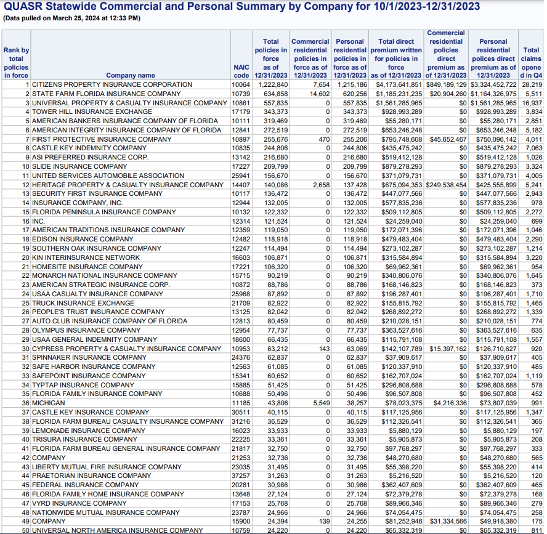Select Lemonade Insurance Company row name
Image resolution: width=547 pixels, height=534 pixels.
click(x=89, y=431)
